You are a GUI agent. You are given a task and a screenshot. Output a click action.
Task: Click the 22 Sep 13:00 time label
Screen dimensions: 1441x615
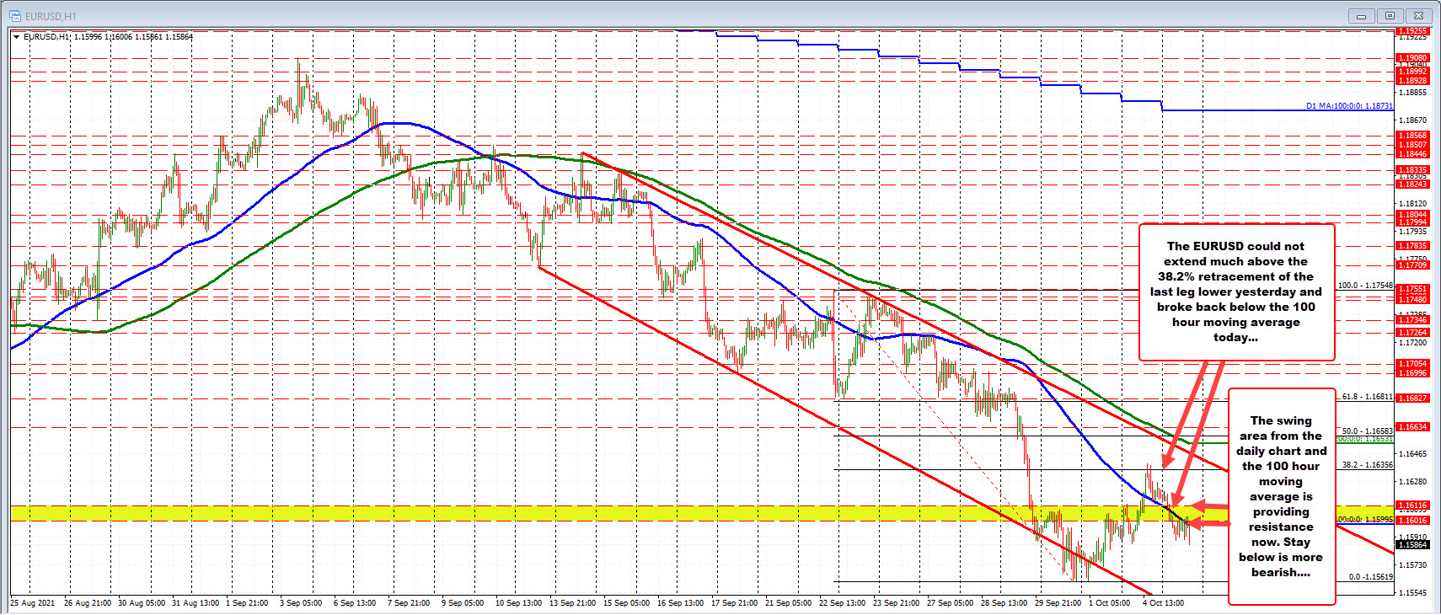pos(843,603)
